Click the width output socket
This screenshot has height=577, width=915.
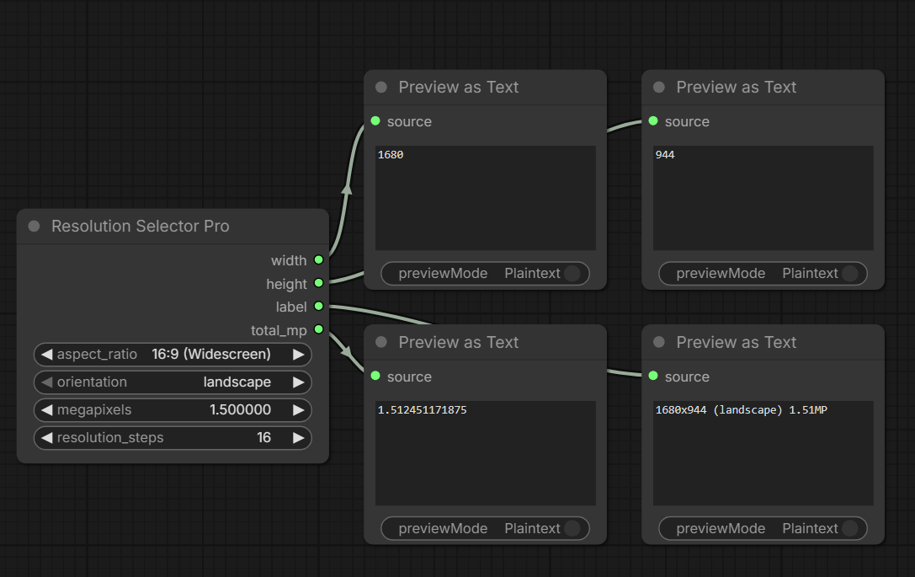(319, 260)
